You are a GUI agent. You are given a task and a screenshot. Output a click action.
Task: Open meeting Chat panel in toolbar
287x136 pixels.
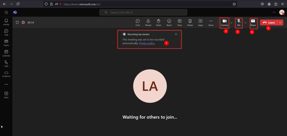pos(138,23)
